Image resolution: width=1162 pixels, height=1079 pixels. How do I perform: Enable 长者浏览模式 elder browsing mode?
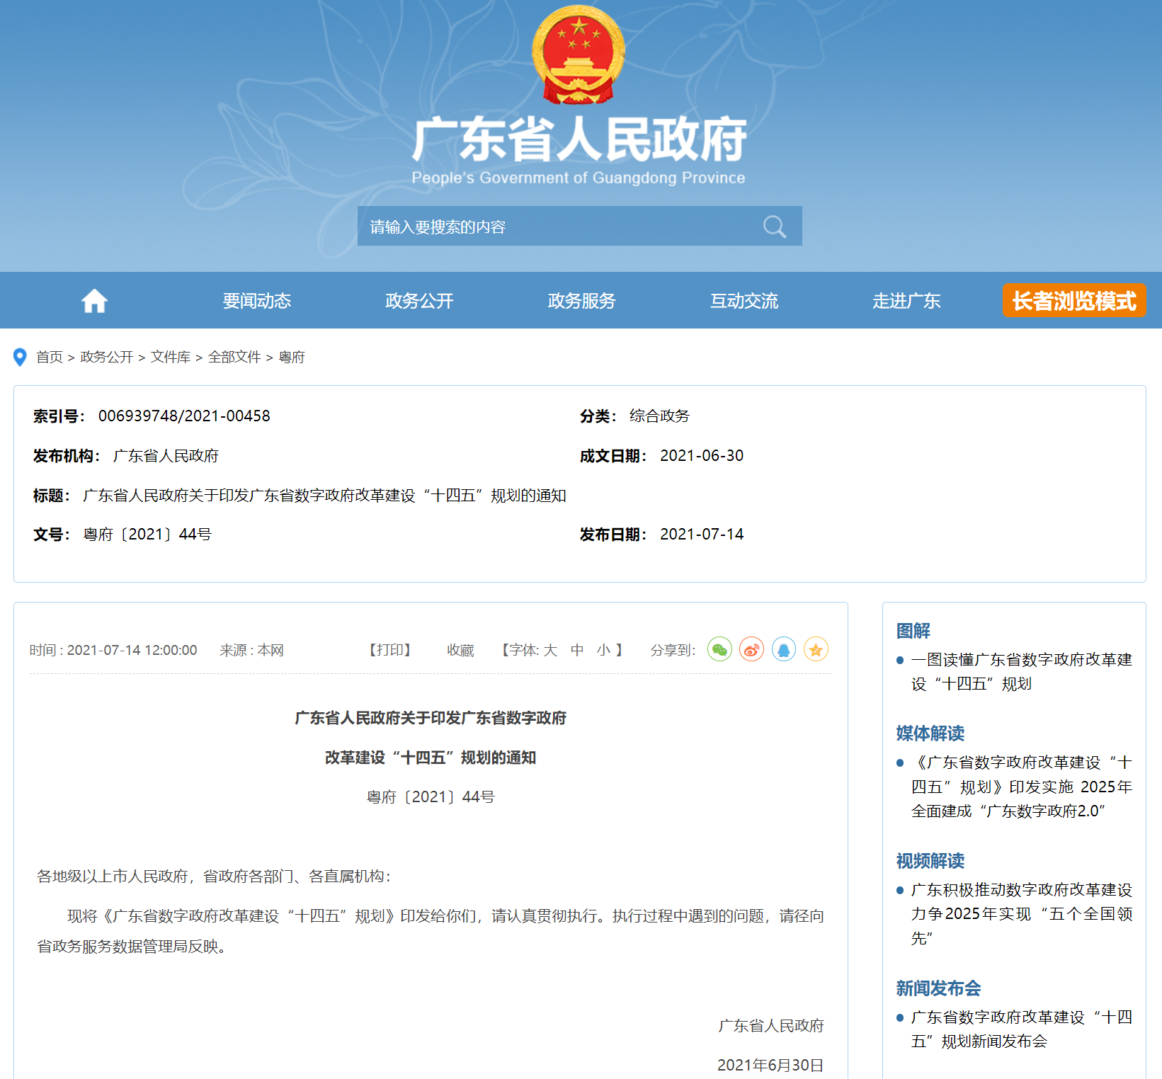[1073, 300]
